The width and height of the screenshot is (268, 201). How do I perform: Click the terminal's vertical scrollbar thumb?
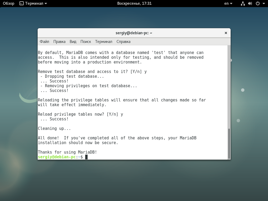coord(229,143)
